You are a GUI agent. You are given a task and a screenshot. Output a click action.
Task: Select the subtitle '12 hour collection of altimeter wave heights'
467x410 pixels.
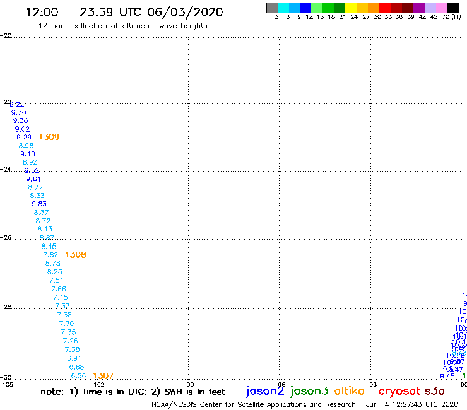point(122,26)
